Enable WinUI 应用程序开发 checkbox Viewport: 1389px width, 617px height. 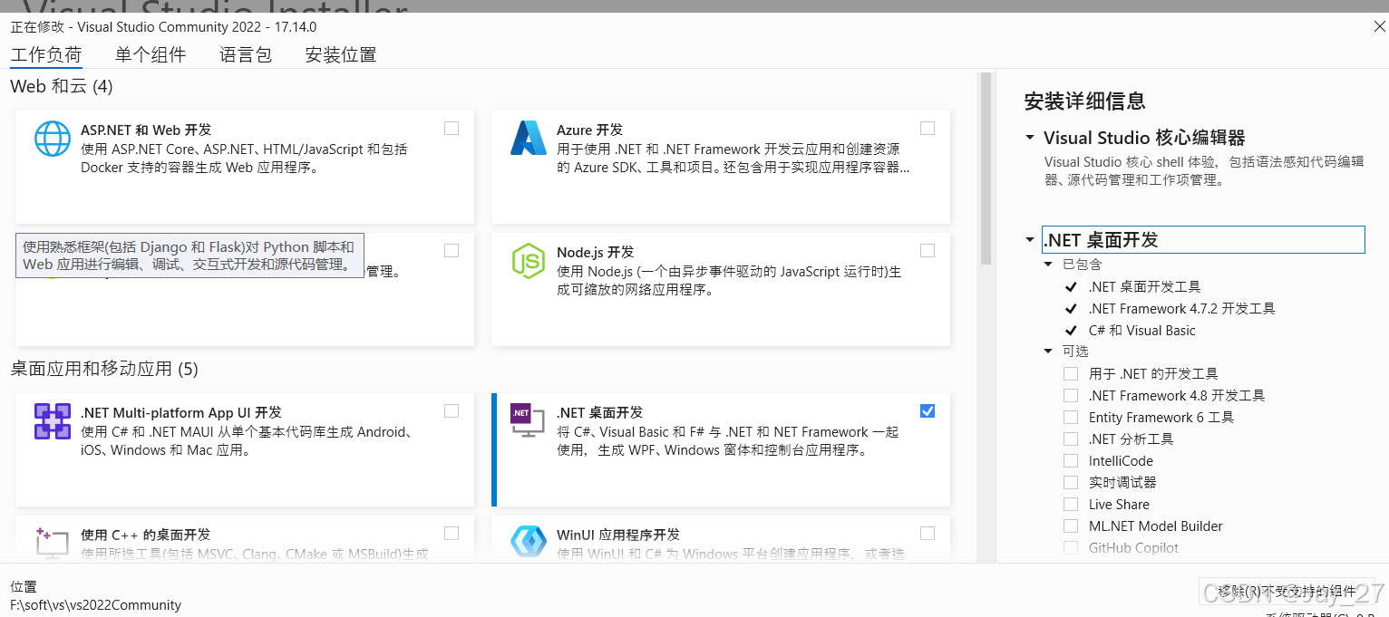[927, 533]
